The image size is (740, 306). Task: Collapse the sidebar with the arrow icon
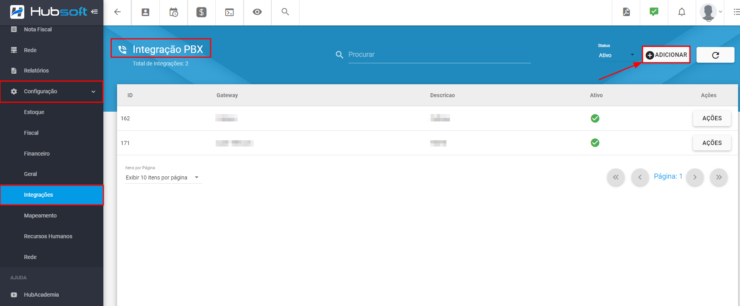[x=94, y=12]
